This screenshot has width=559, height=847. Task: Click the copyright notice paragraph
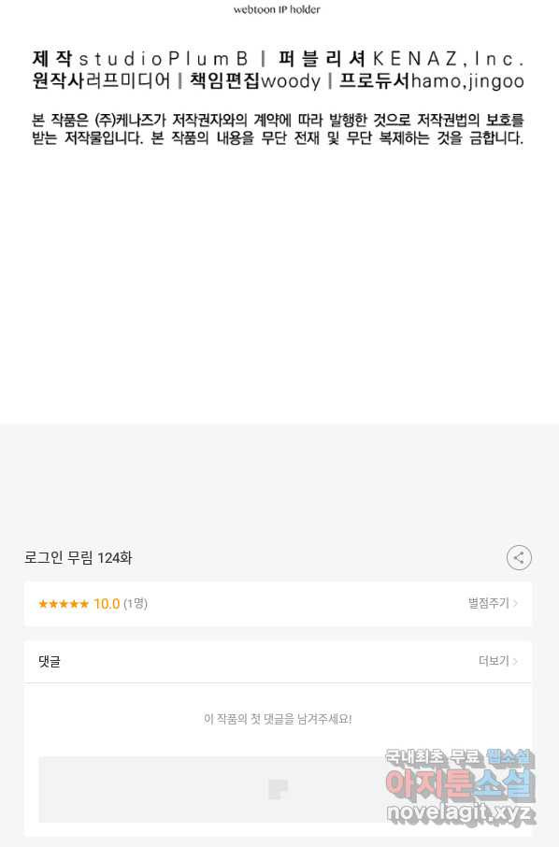click(279, 129)
